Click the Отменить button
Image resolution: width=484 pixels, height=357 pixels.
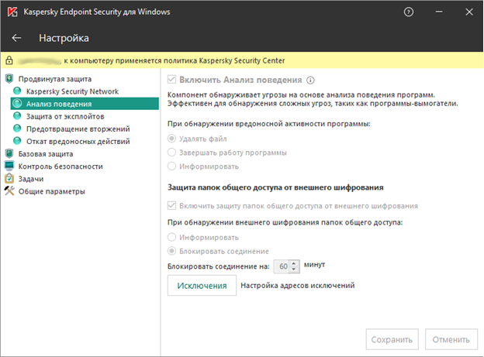click(x=451, y=339)
